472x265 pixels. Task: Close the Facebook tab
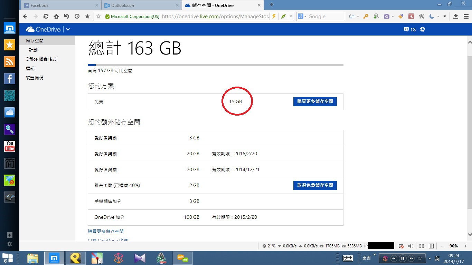click(96, 5)
